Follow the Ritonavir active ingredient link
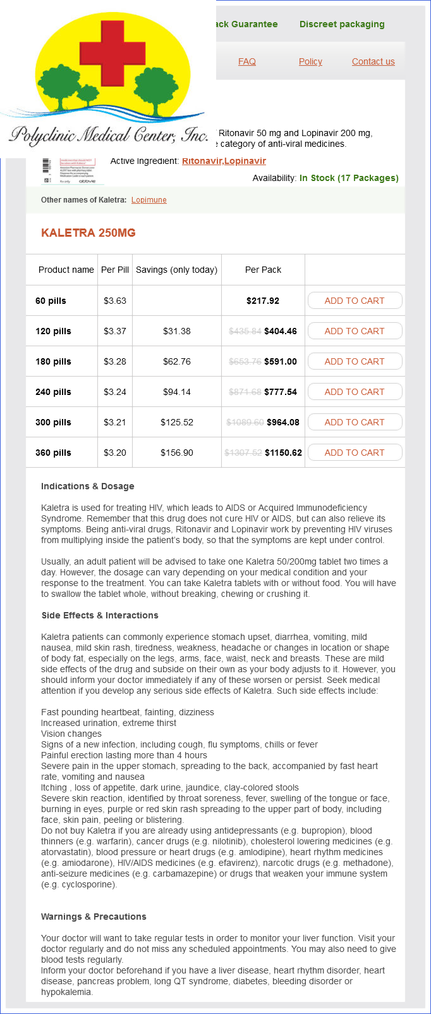Screen dimensions: 431x1014 (x=202, y=161)
